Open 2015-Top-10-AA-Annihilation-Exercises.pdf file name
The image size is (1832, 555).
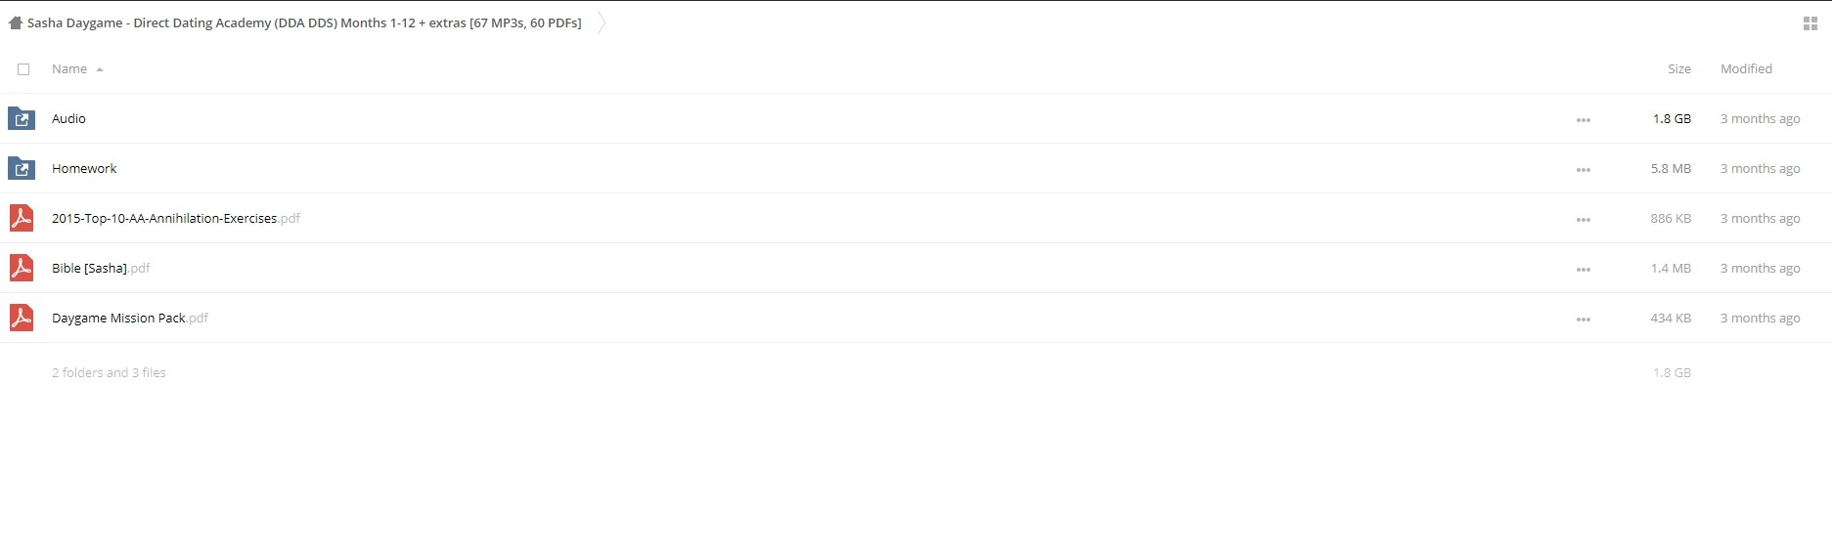tap(176, 218)
